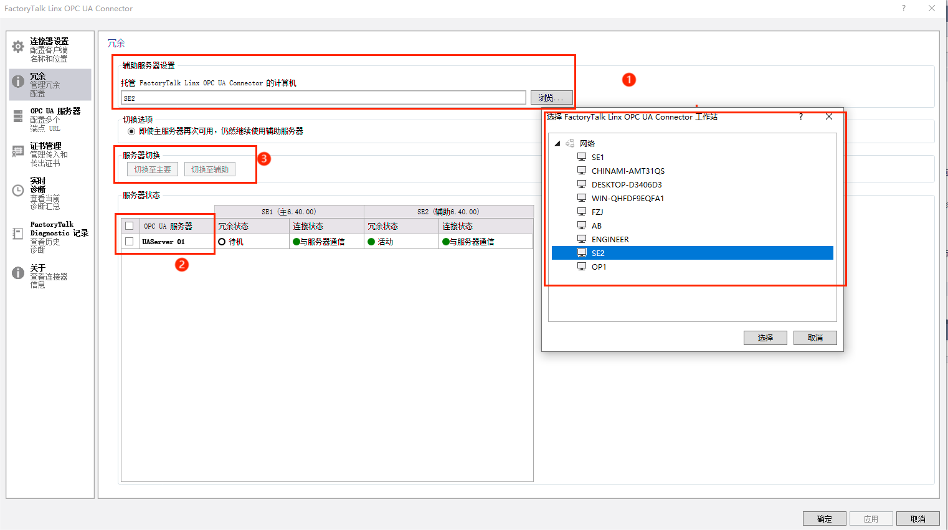Viewport: 948px width, 530px height.
Task: Click the secondary server computer name field
Action: 323,98
